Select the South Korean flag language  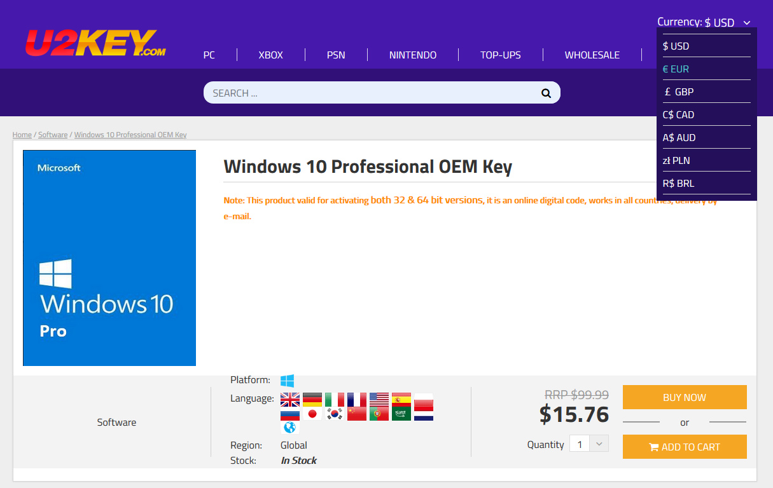(335, 414)
